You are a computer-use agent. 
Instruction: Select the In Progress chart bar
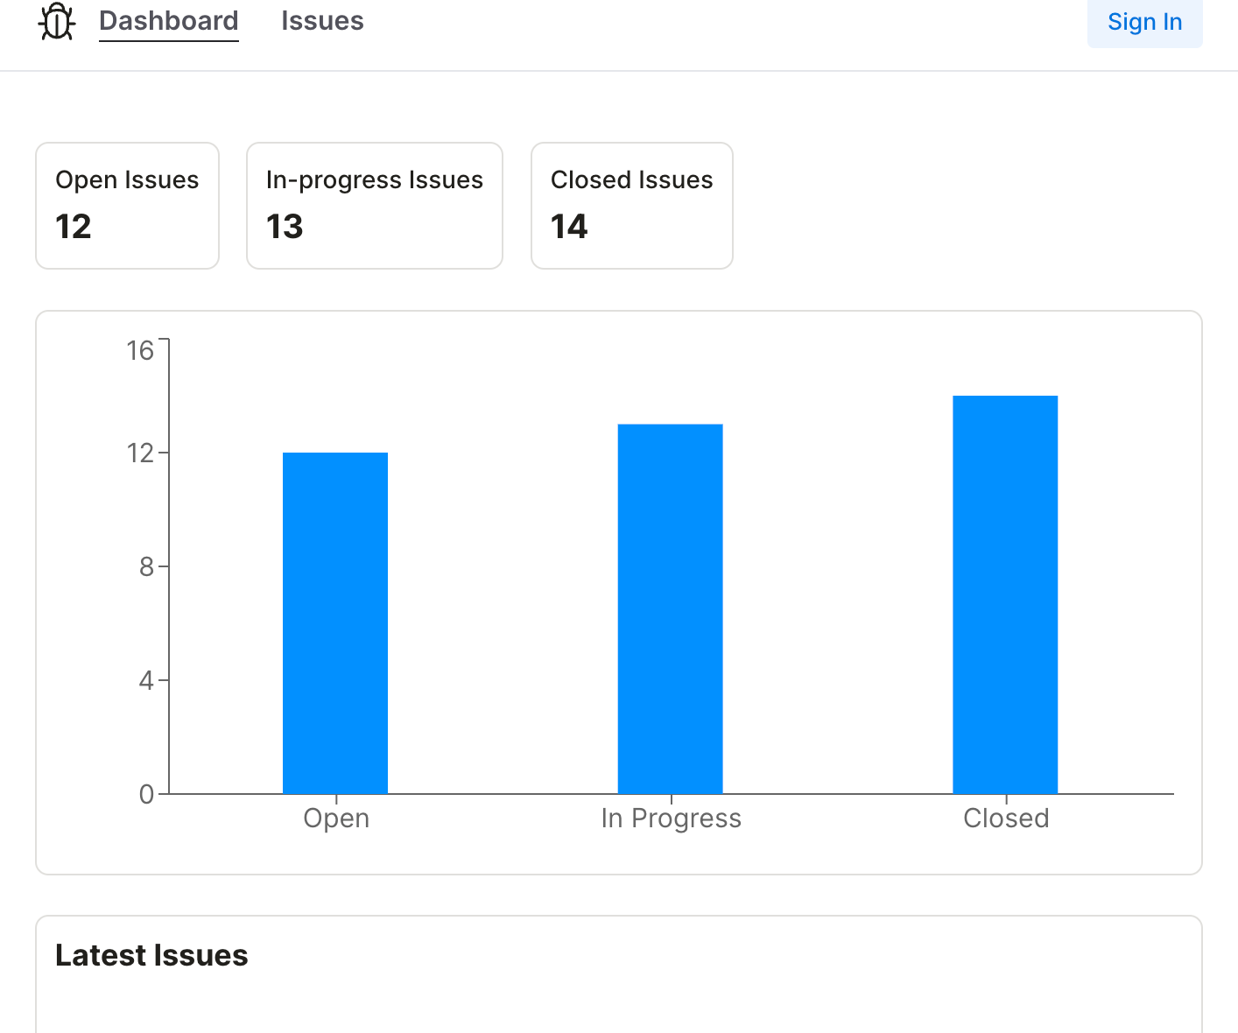click(x=671, y=609)
